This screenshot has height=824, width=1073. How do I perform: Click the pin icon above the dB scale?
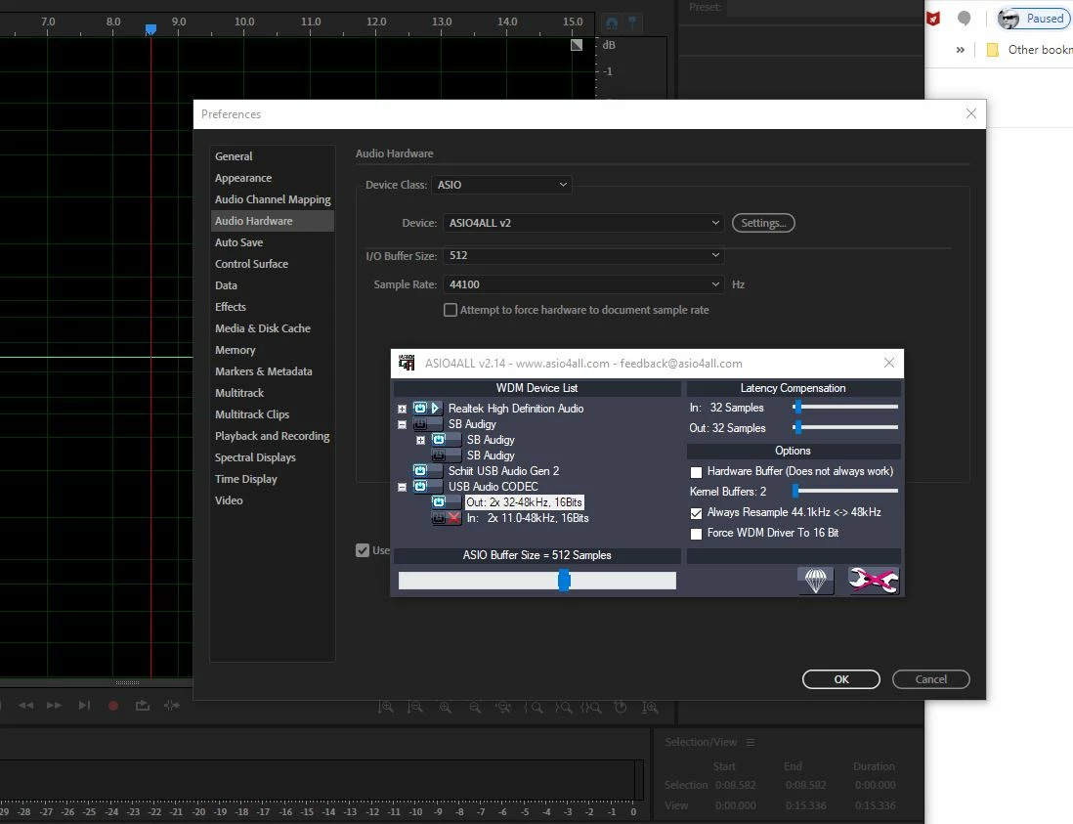[632, 23]
